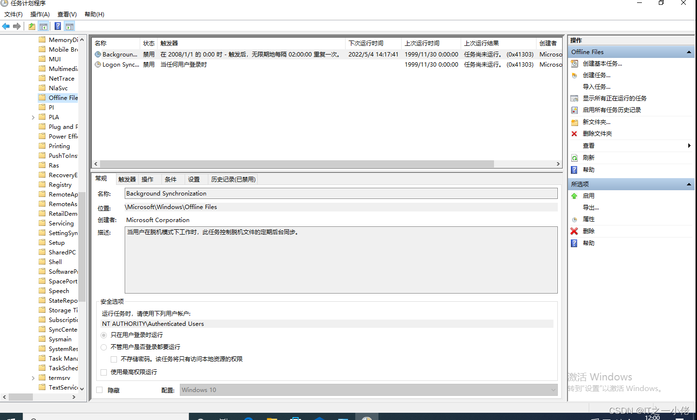Image resolution: width=697 pixels, height=420 pixels.
Task: Select 'Run only when user is logged on' (只在用户登录时运行) radio
Action: (103, 335)
